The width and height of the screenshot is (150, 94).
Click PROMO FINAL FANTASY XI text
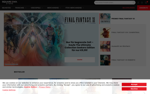tap(123, 19)
